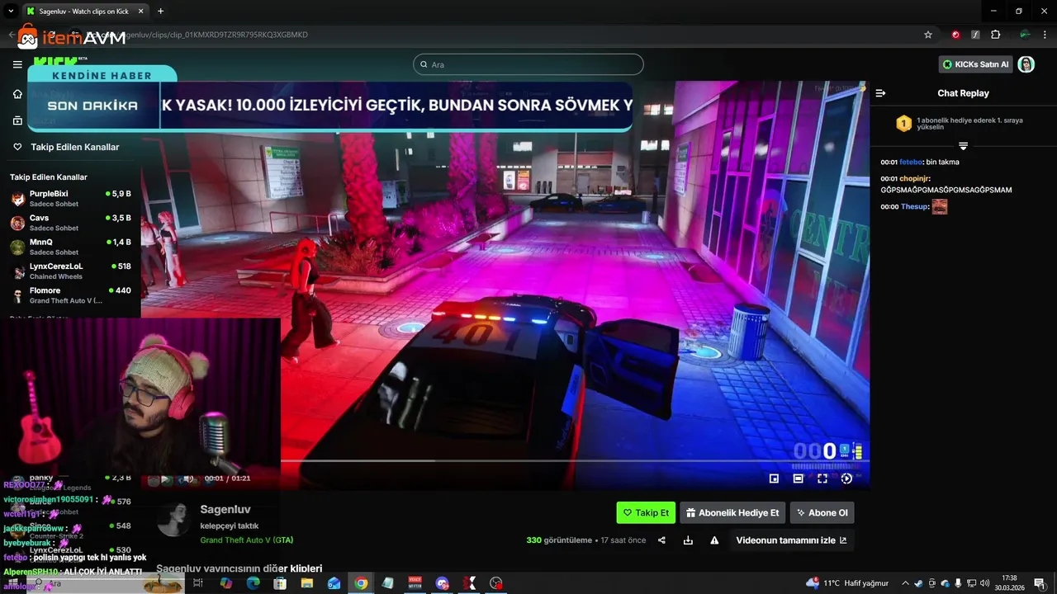Open microphone tray icon

click(x=958, y=583)
